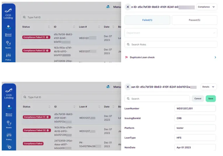Image resolution: width=223 pixels, height=156 pixels.
Task: Edit the IssuingBankId field CRB
Action: 195,118
